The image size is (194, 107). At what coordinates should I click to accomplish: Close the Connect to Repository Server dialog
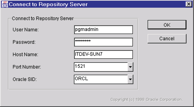pos(189,4)
